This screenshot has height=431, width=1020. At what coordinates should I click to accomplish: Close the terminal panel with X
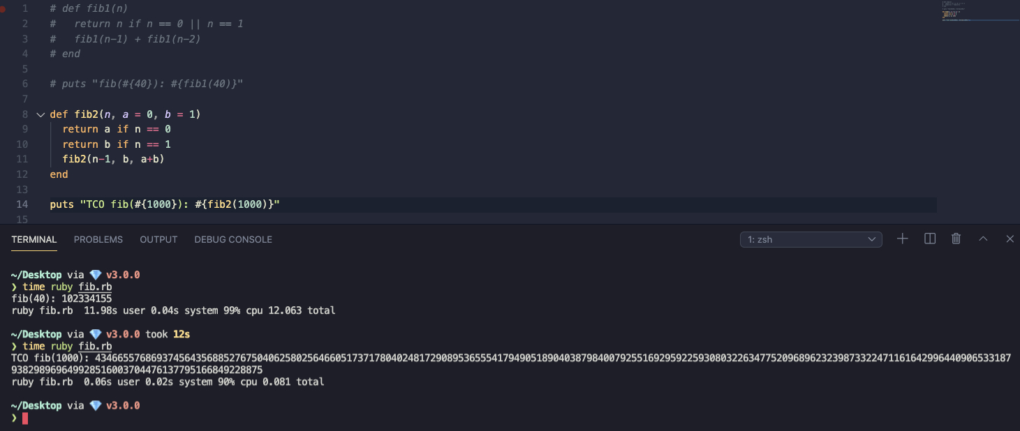click(1010, 239)
